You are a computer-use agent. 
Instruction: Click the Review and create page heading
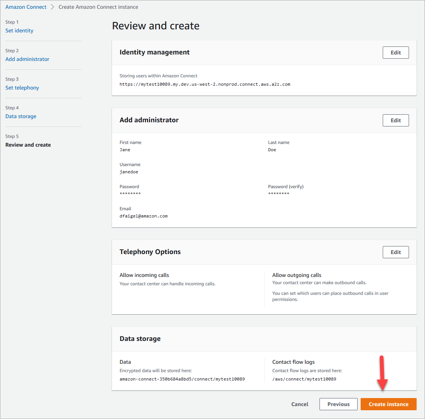pos(155,26)
